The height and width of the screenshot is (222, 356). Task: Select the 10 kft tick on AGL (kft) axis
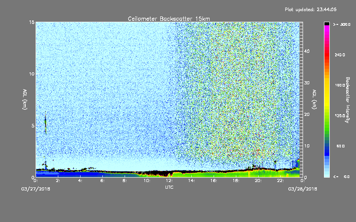click(307, 146)
